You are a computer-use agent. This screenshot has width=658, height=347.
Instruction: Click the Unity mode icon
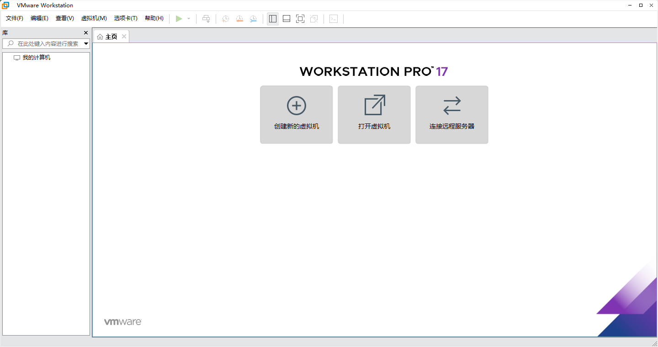pyautogui.click(x=314, y=19)
